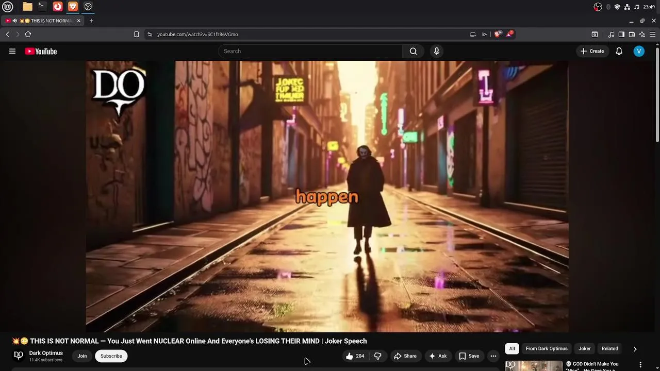
Task: Open options for GOD Didn't Make You video
Action: point(640,365)
